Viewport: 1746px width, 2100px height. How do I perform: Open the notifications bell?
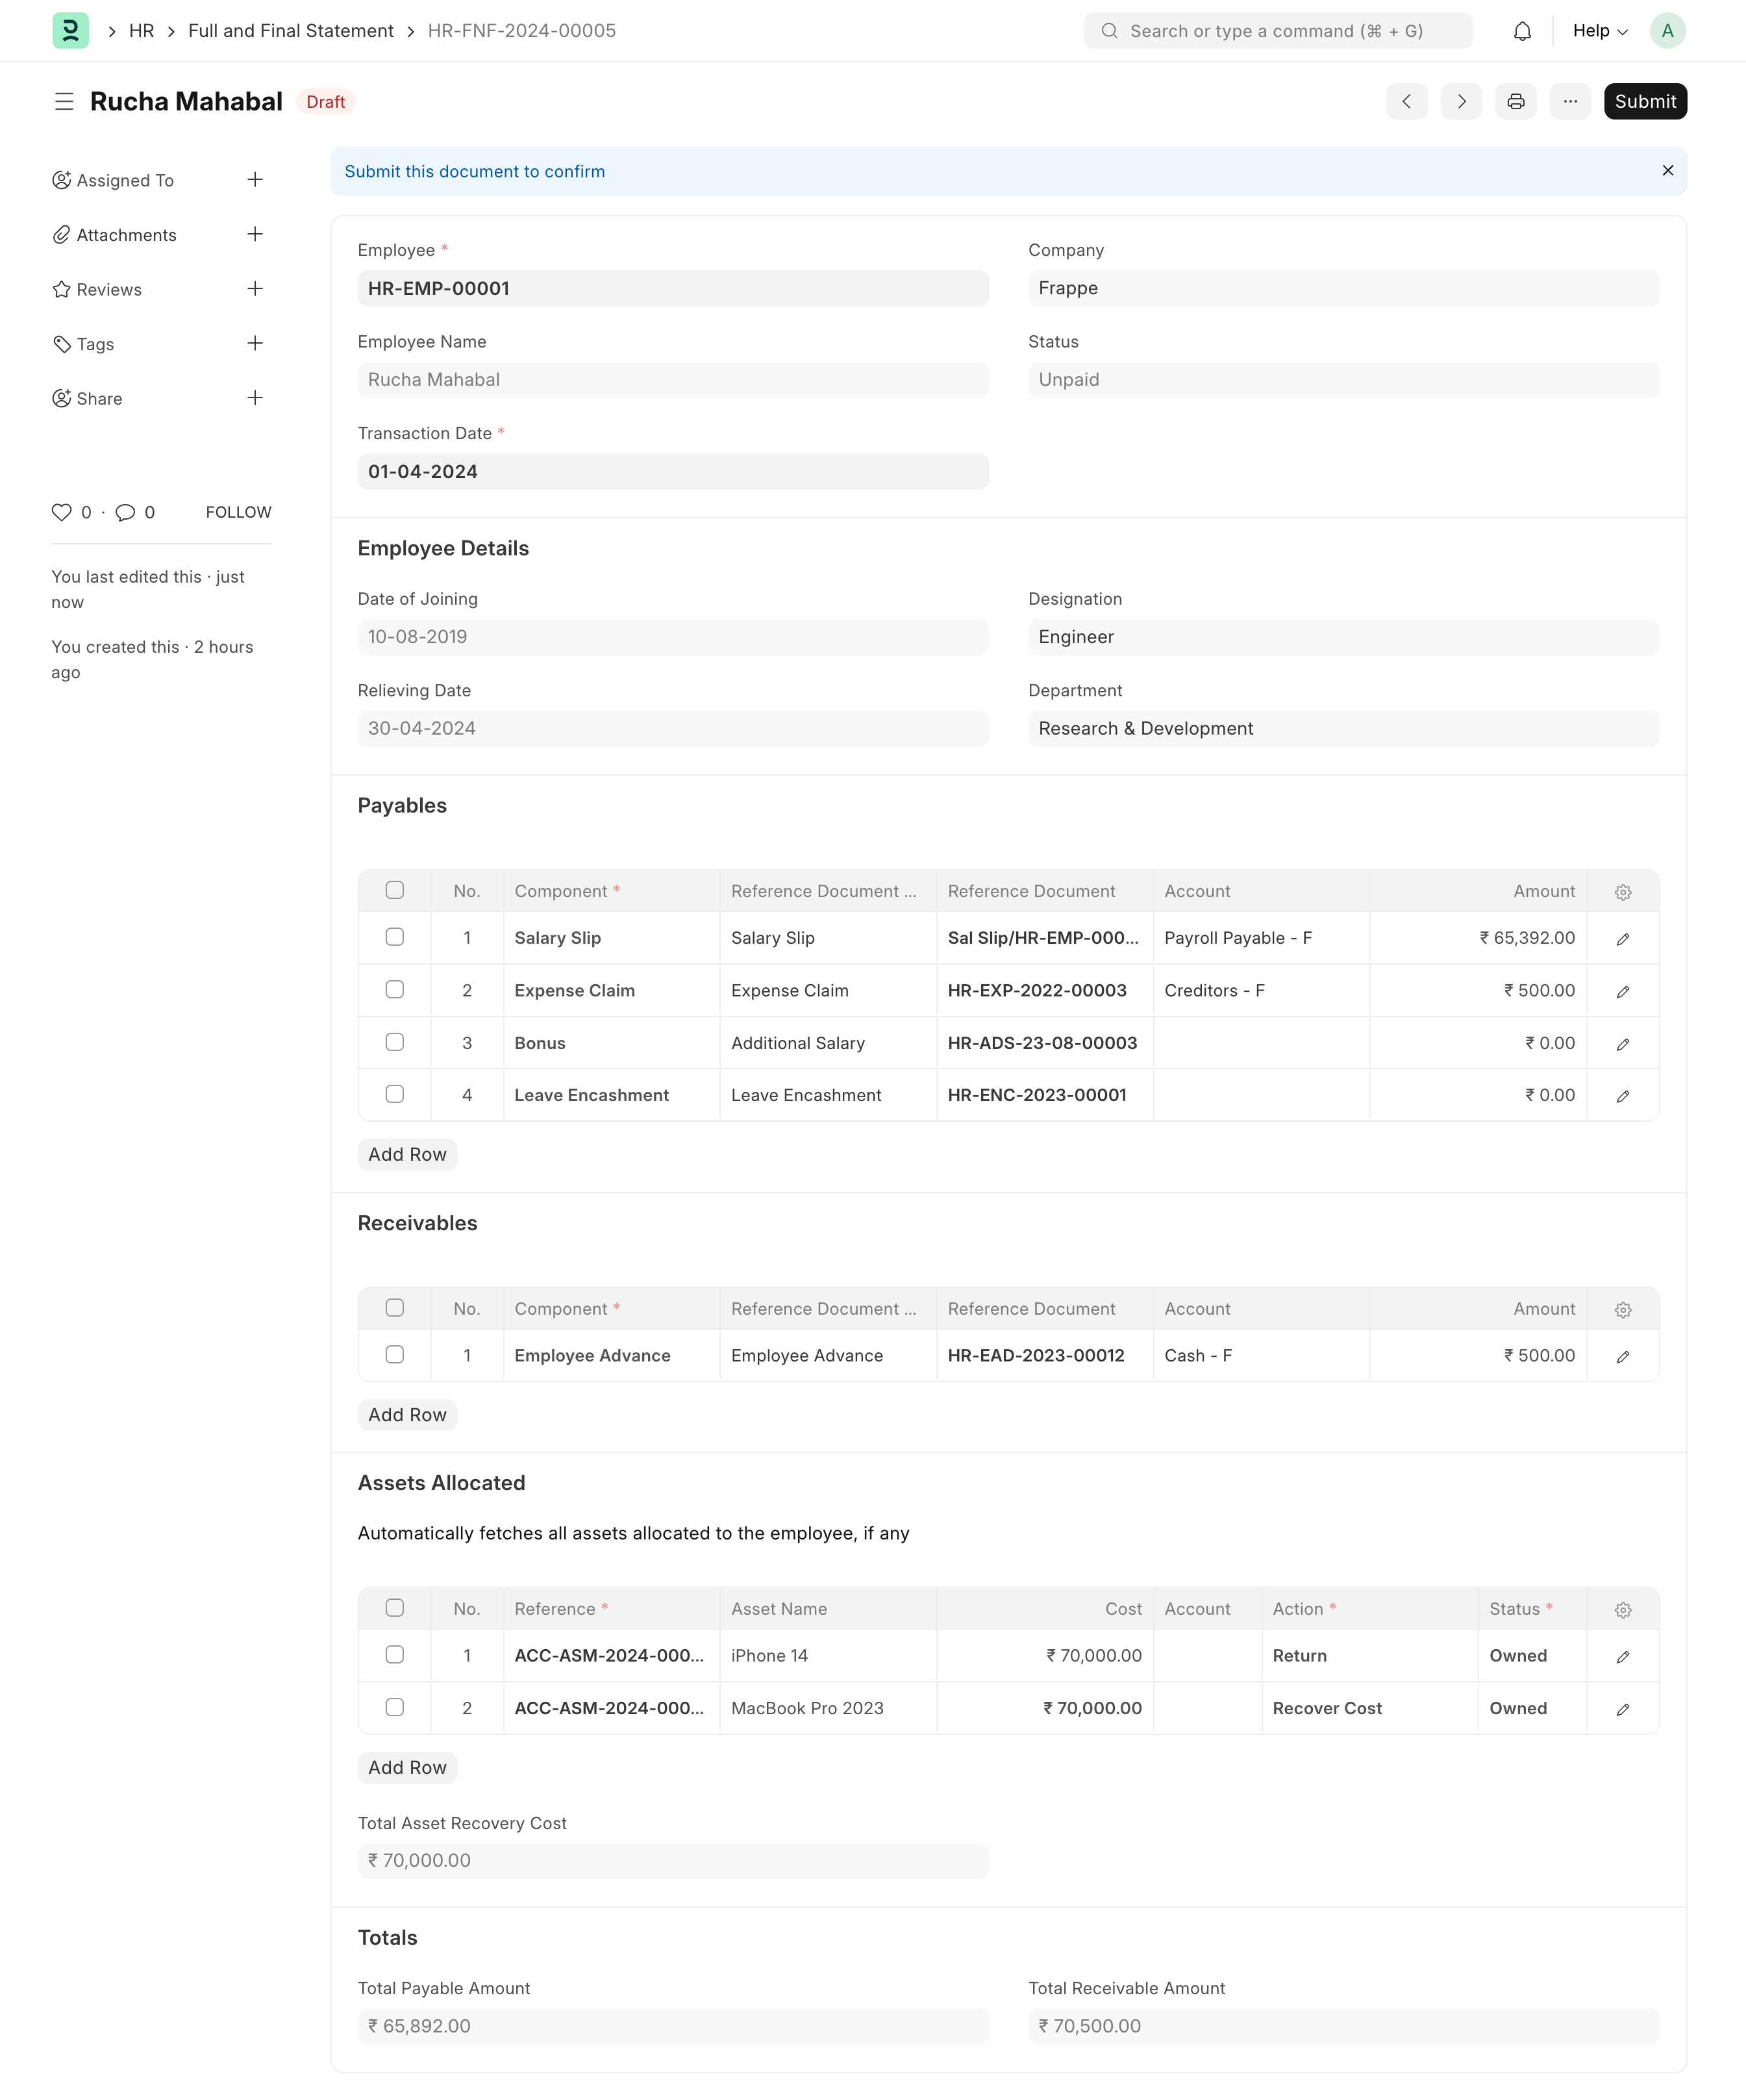point(1521,31)
